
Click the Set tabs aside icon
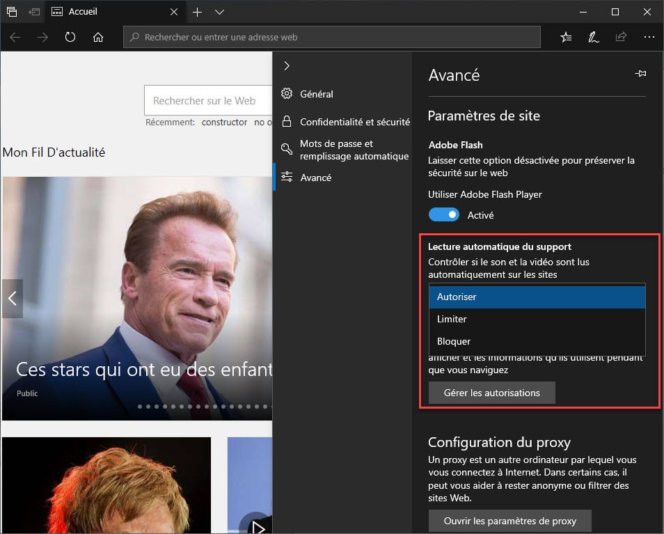pos(34,12)
